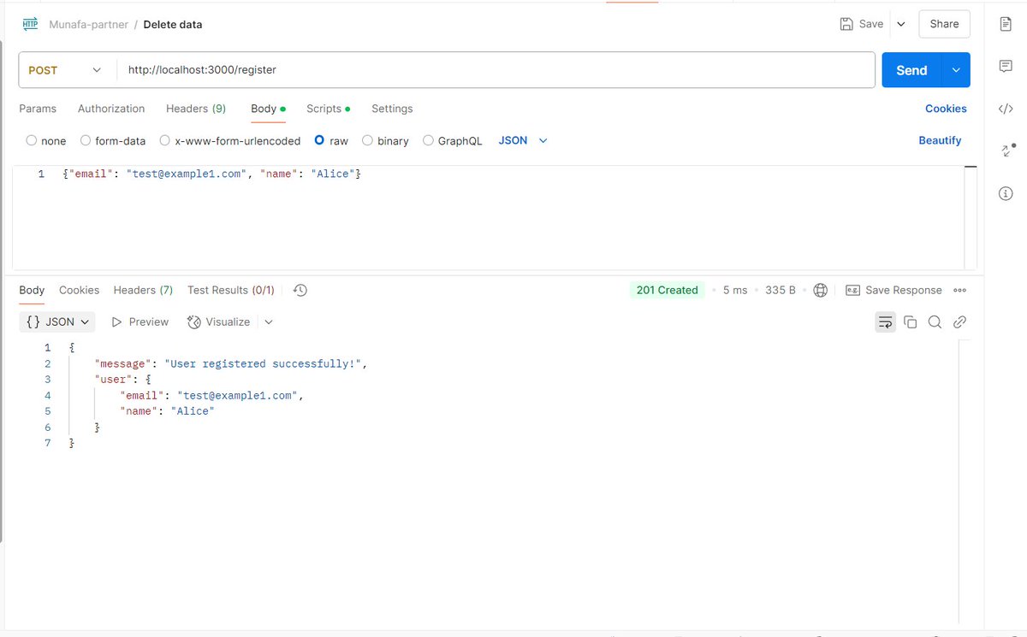The image size is (1027, 637).
Task: Click the network globe icon
Action: [x=820, y=290]
